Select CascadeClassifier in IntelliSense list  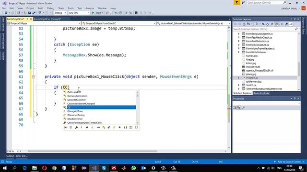click(99, 100)
